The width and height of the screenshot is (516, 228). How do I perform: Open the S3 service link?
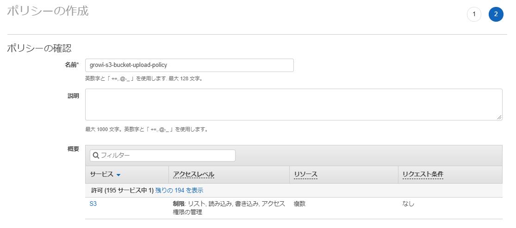click(x=93, y=204)
